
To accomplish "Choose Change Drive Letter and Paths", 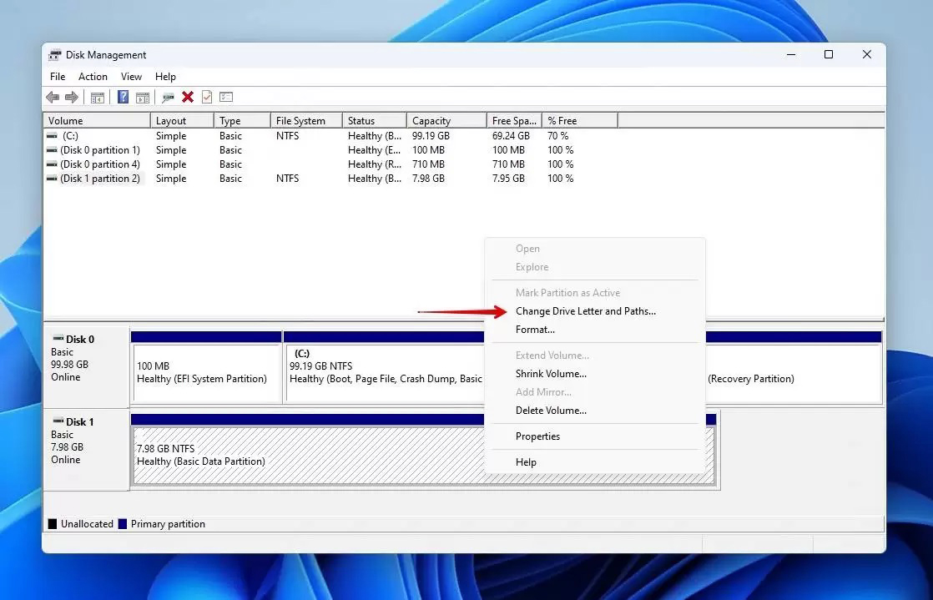I will (585, 311).
